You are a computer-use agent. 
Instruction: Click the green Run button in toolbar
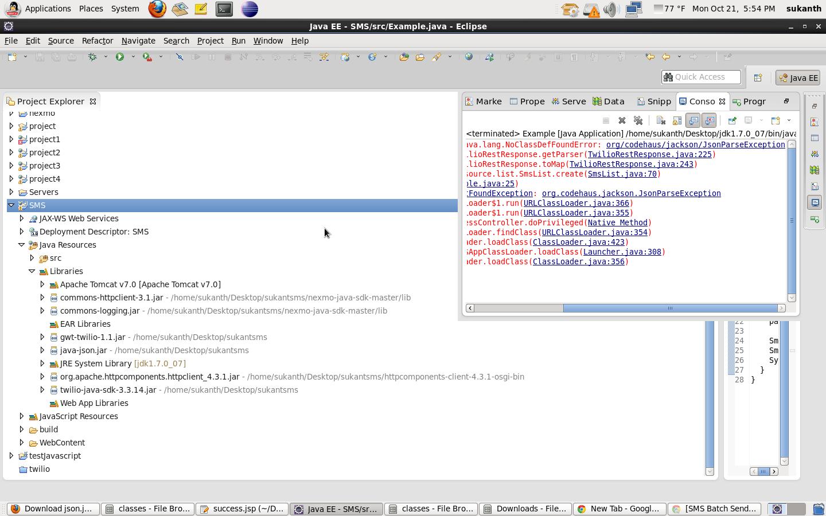120,57
